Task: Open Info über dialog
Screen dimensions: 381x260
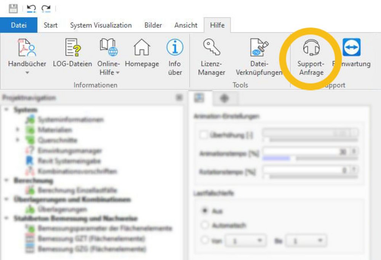Action: point(174,47)
